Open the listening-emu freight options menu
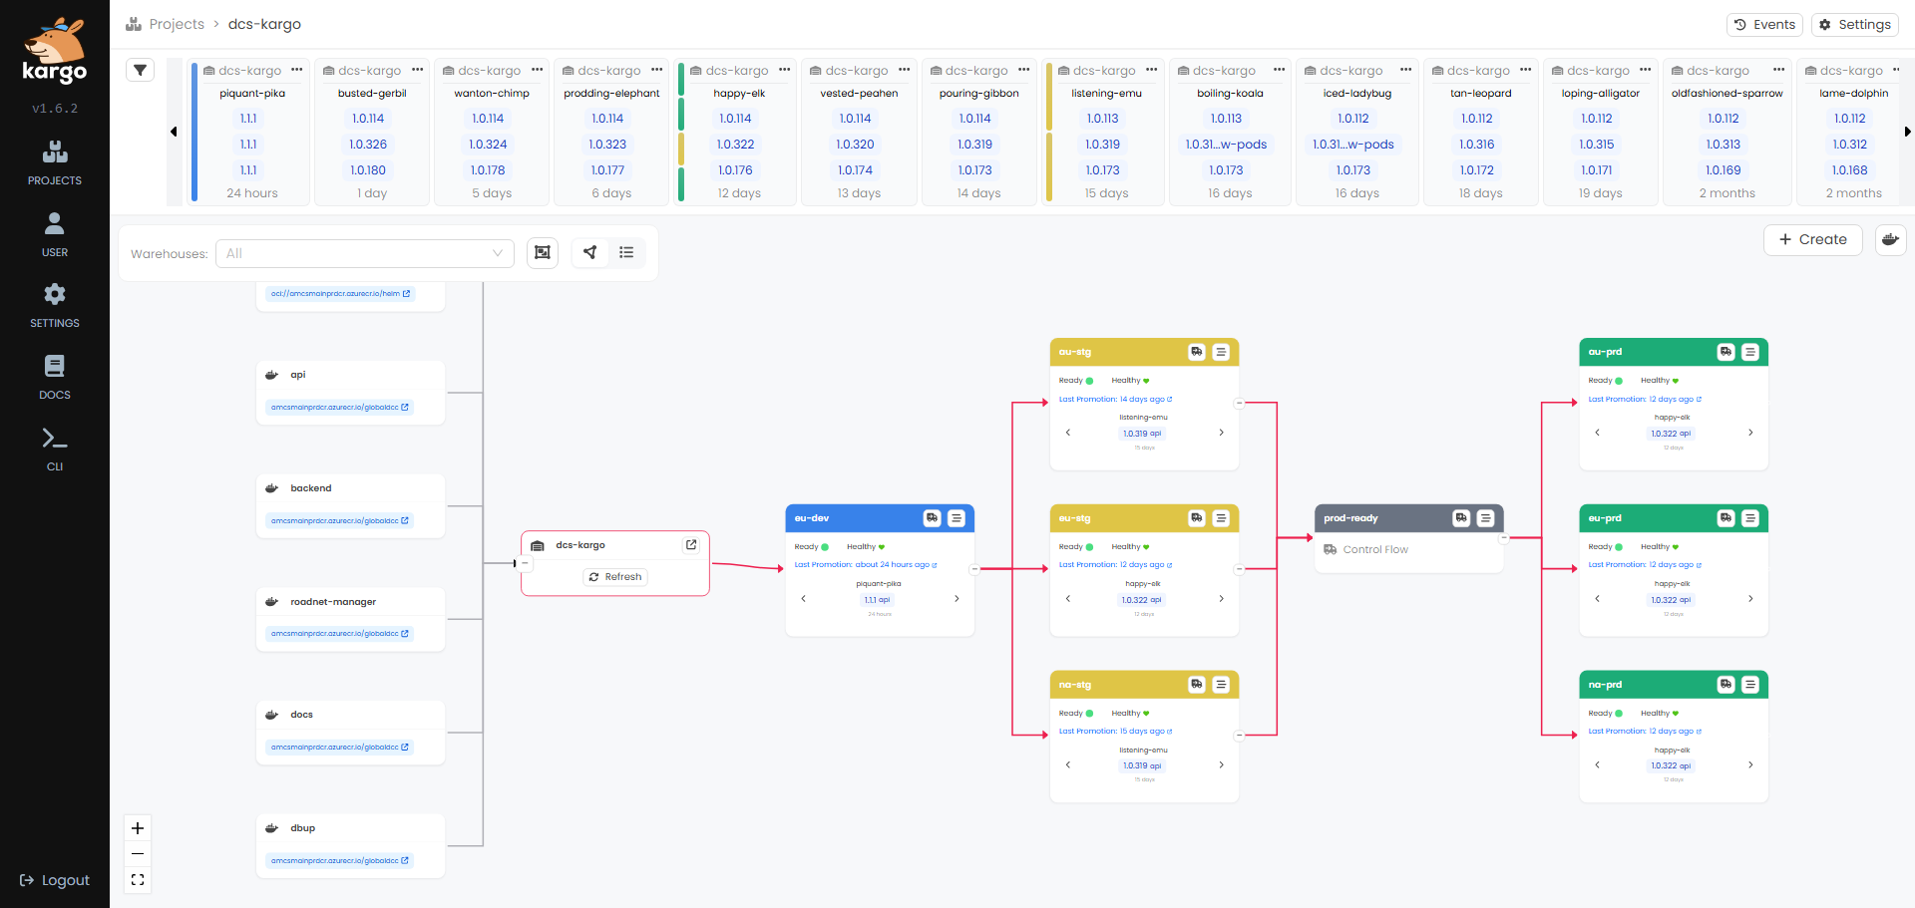This screenshot has width=1915, height=908. tap(1151, 70)
